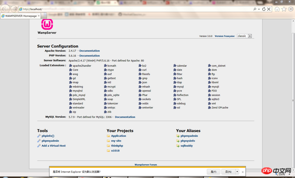
Task: Open the classic theme dropdown
Action: [244, 36]
